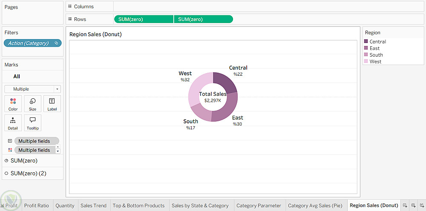Click the South color swatch in legend
426x211 pixels.
pyautogui.click(x=366, y=55)
